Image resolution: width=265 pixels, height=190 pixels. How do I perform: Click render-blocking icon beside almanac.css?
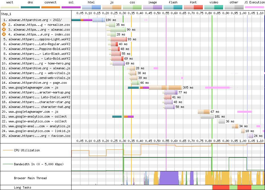[4, 30]
